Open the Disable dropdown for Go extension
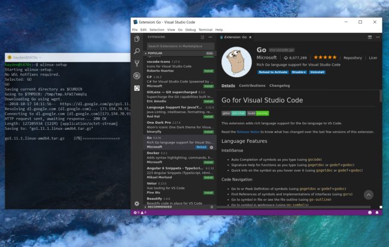The width and height of the screenshot is (389, 247). pyautogui.click(x=299, y=72)
